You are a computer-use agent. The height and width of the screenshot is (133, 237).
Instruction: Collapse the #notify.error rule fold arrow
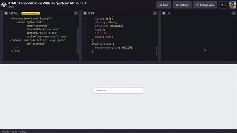[87, 44]
